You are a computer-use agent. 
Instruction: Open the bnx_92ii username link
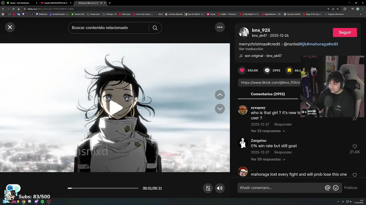[x=261, y=30]
